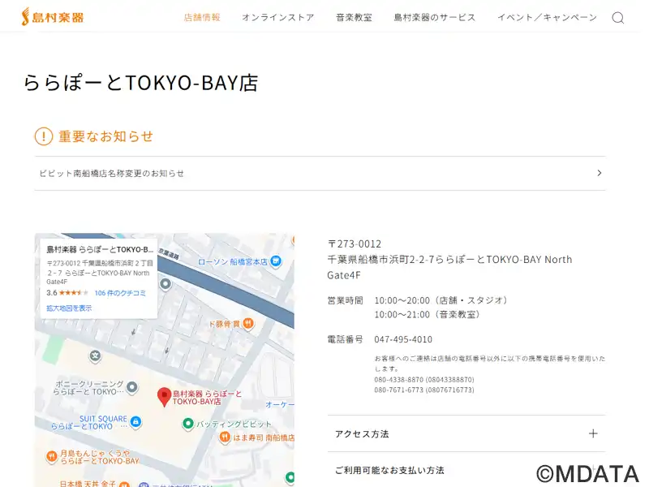Click the SUIT SQUARE shopping icon

tap(135, 421)
